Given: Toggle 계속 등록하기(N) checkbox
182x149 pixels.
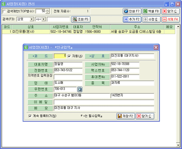Looking at the screenshot, I should pos(30,116).
